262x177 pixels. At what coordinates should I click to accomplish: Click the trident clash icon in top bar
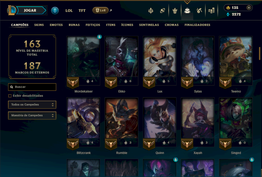(x=151, y=11)
